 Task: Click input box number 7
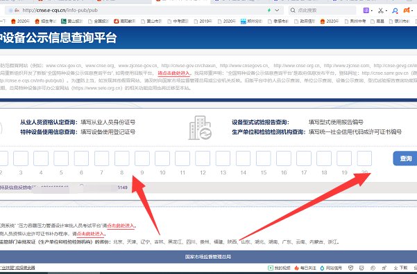101,158
